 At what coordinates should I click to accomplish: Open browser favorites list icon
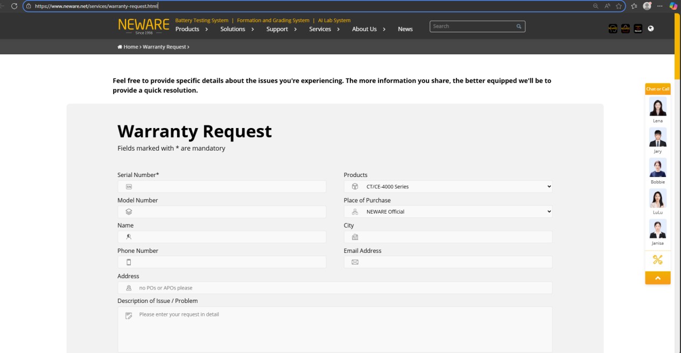[634, 6]
